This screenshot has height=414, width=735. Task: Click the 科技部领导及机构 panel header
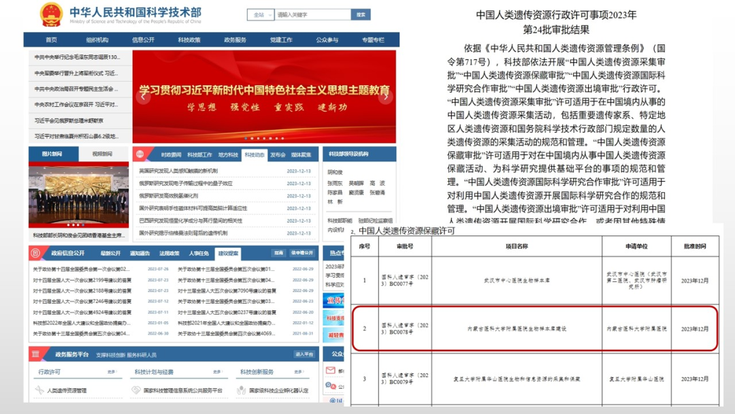pyautogui.click(x=359, y=154)
